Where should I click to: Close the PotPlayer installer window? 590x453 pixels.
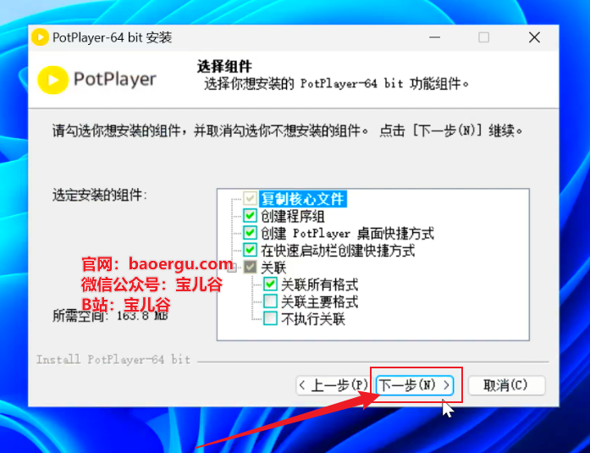click(534, 37)
